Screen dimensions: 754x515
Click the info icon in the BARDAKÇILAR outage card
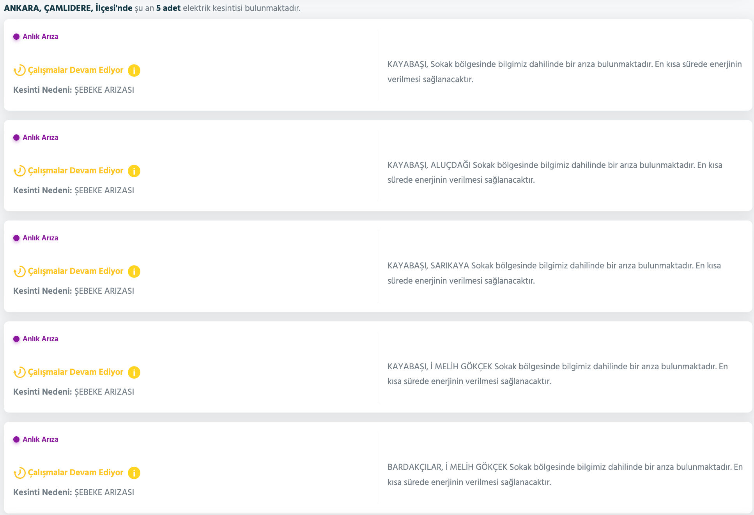(134, 473)
